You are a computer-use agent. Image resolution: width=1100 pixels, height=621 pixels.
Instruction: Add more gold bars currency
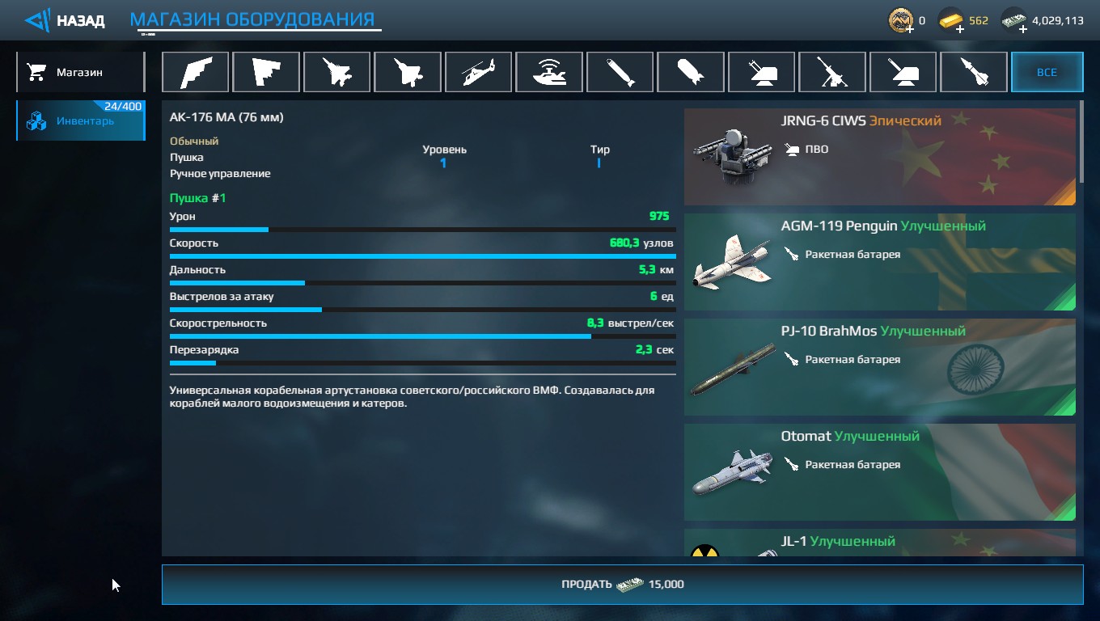pyautogui.click(x=960, y=29)
